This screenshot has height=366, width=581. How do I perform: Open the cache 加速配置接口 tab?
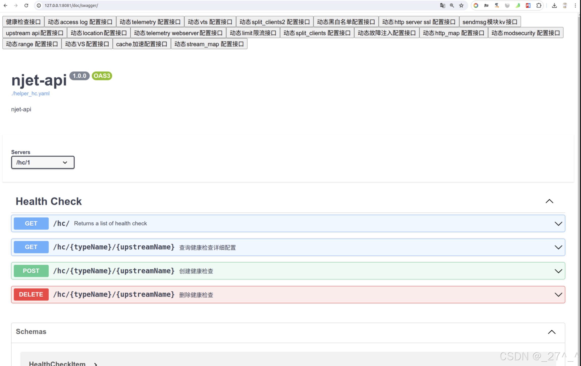point(141,44)
